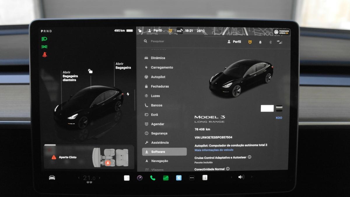Tap the volume speaker icon

[241, 177]
